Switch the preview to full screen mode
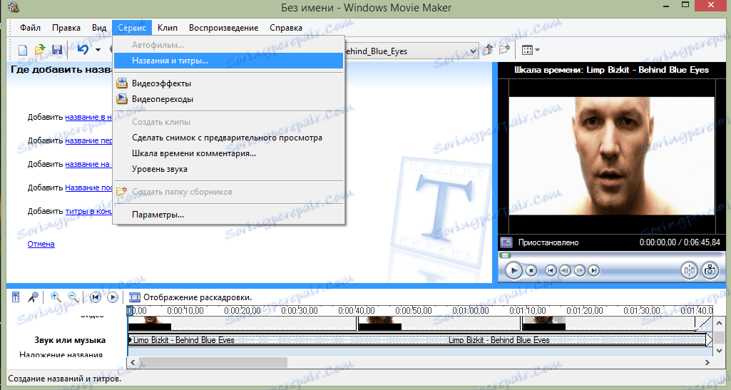 tap(506, 242)
